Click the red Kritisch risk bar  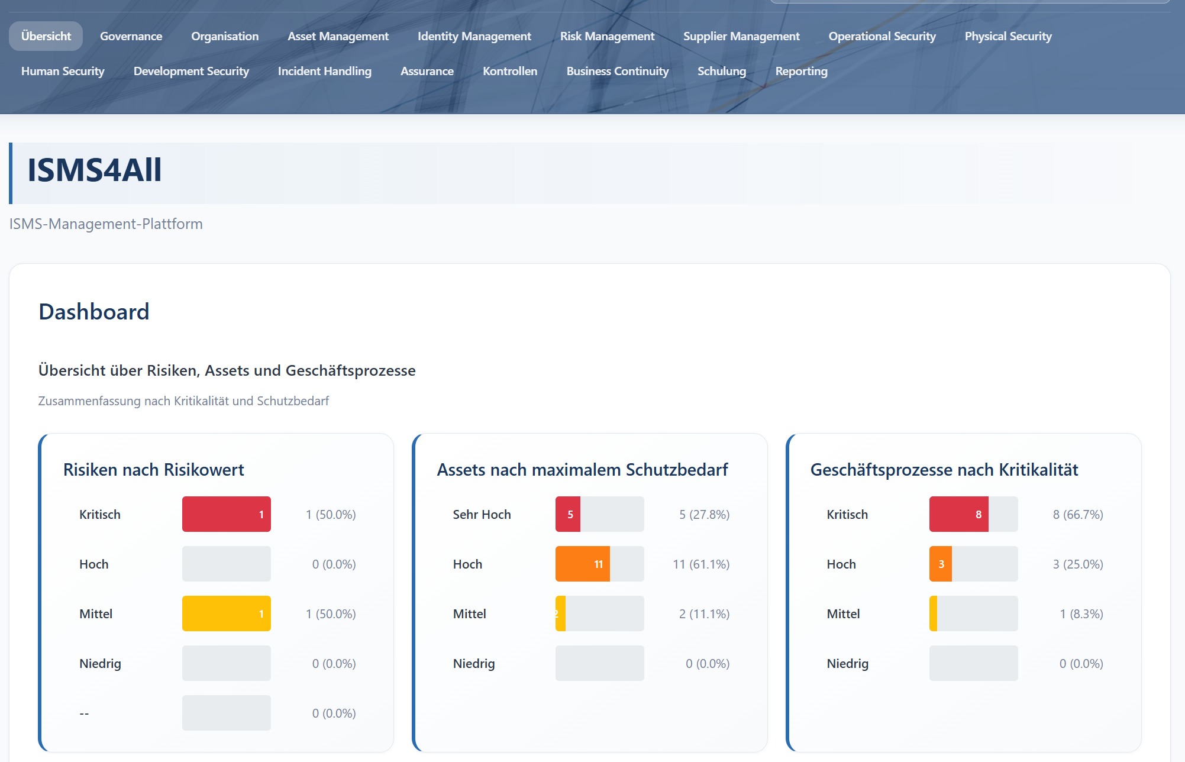226,514
